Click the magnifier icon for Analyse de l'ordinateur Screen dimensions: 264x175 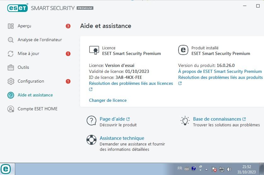(x=11, y=40)
